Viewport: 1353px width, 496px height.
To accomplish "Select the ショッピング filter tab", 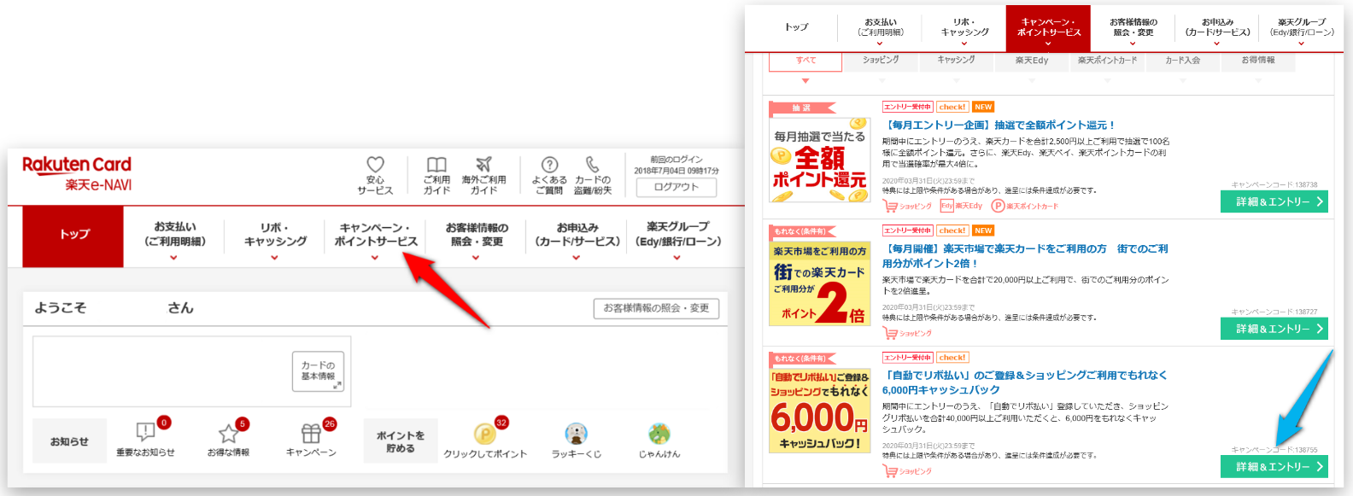I will click(881, 61).
